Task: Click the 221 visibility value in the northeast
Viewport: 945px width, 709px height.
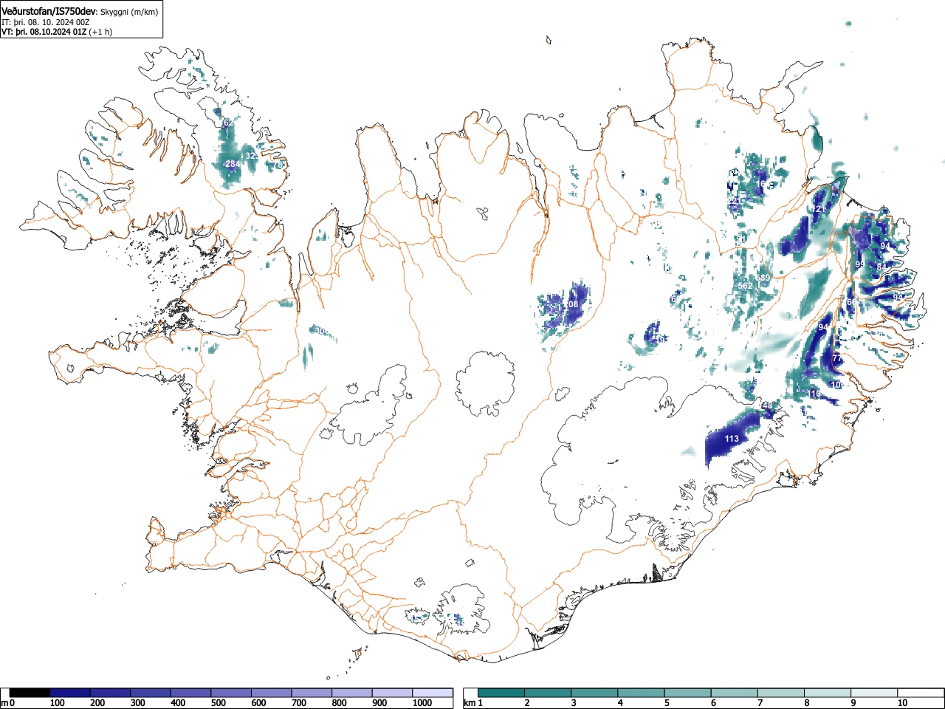Action: [x=734, y=200]
